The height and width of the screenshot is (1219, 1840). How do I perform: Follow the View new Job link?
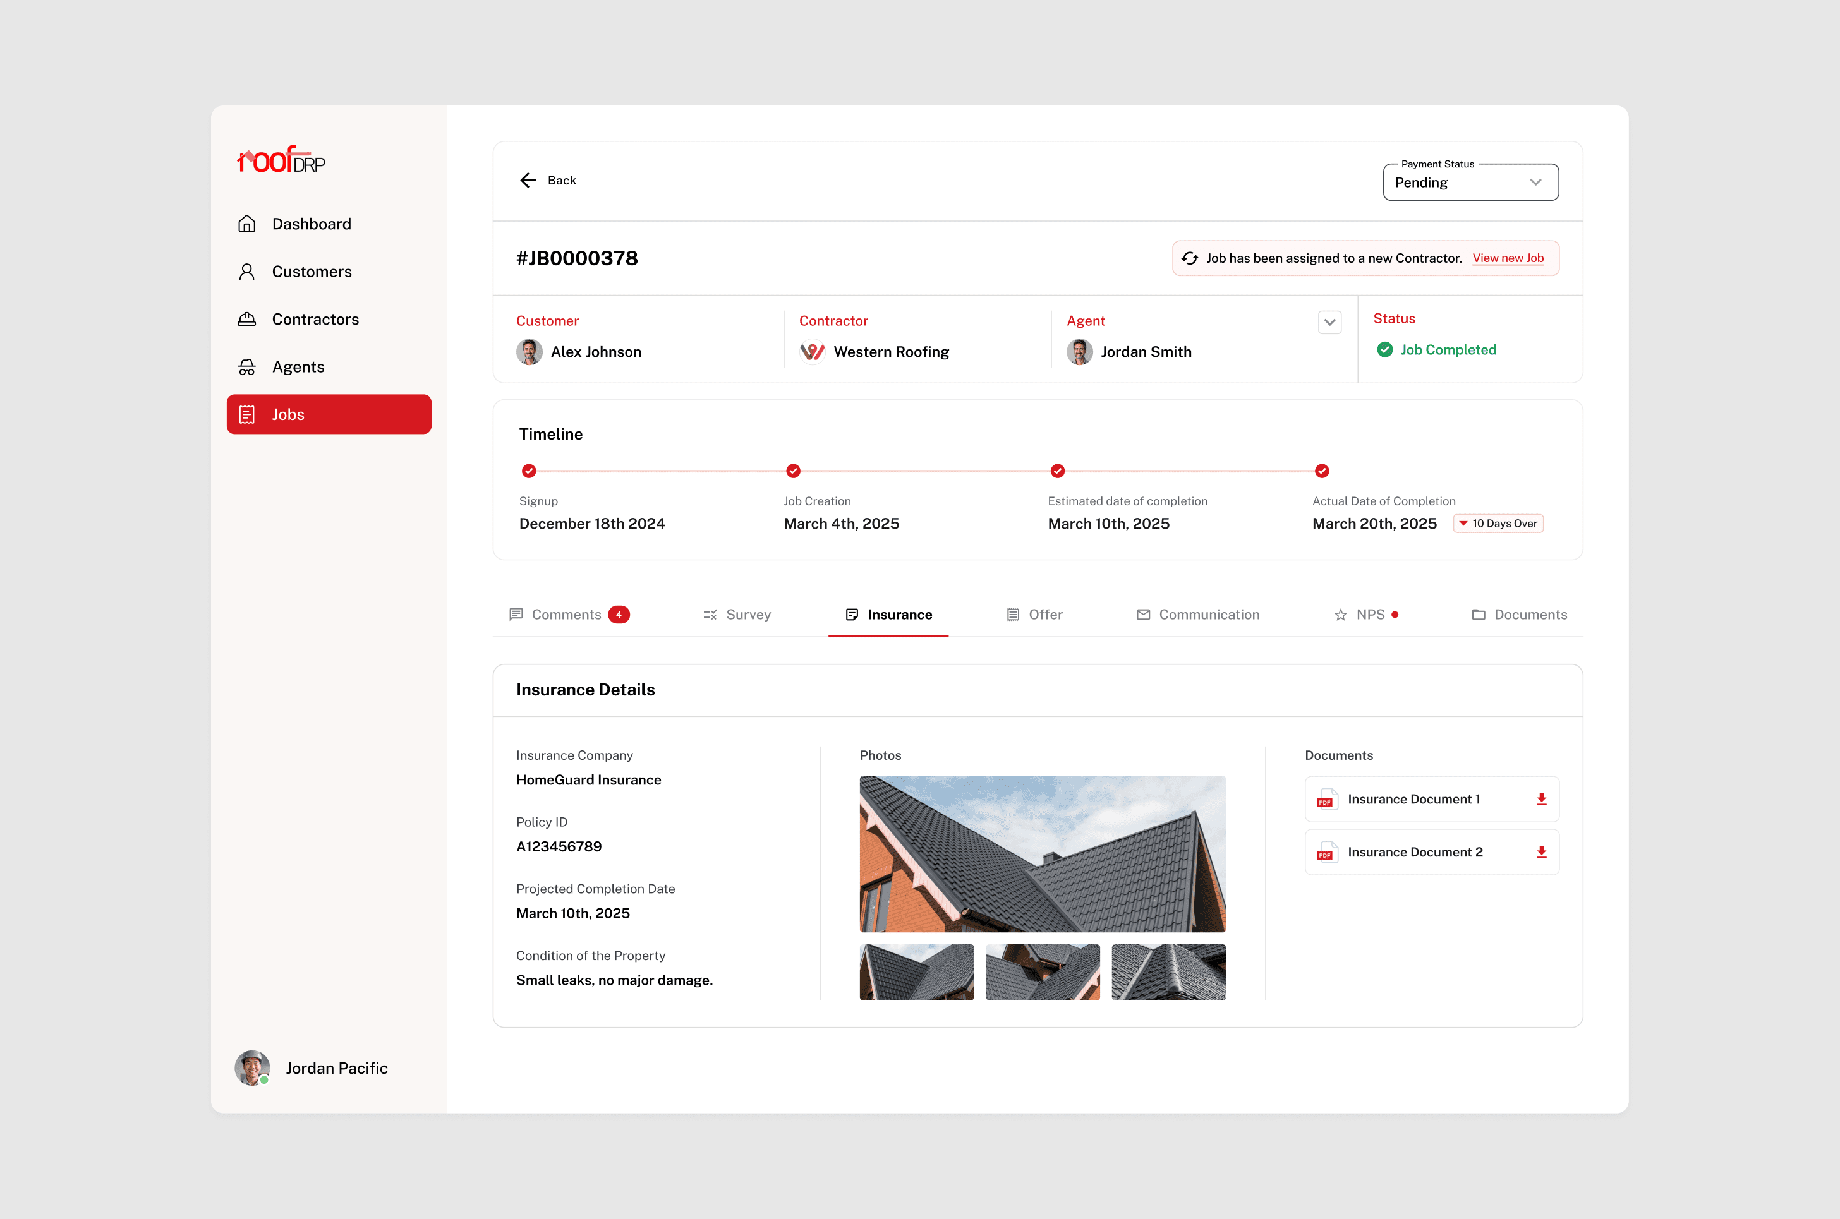point(1507,258)
